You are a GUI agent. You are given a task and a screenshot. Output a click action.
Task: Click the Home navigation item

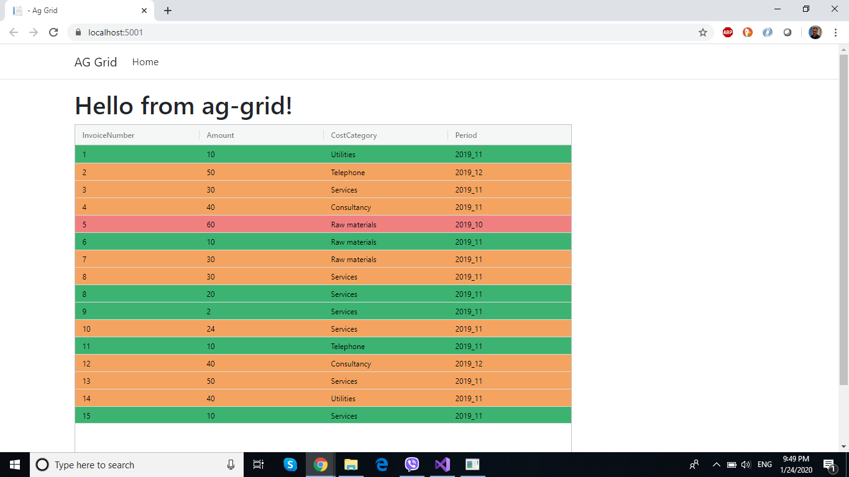[145, 61]
